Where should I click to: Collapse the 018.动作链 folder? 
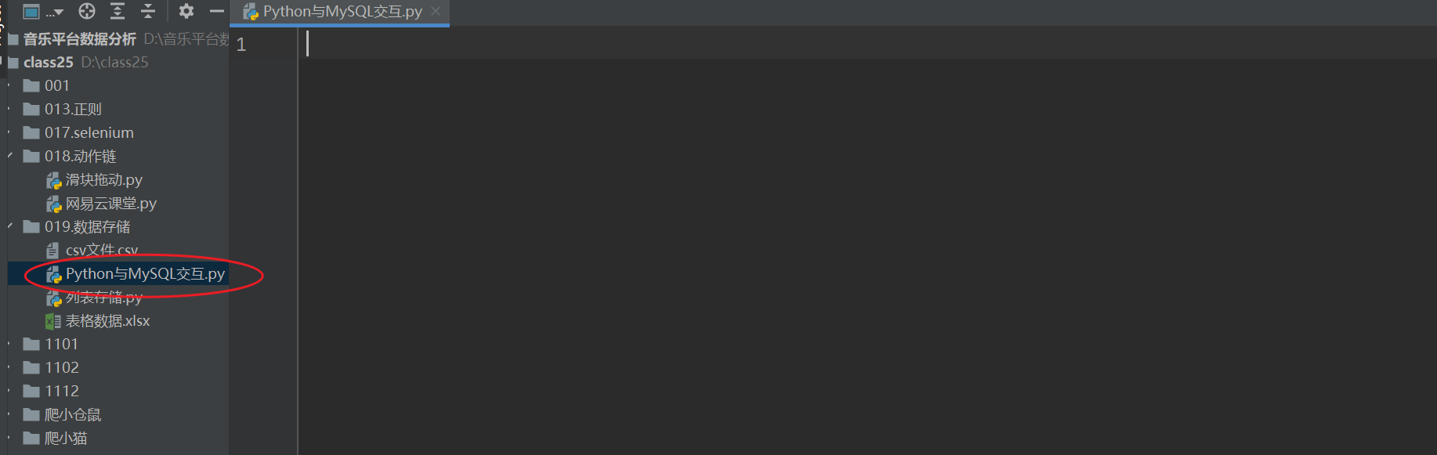point(10,156)
